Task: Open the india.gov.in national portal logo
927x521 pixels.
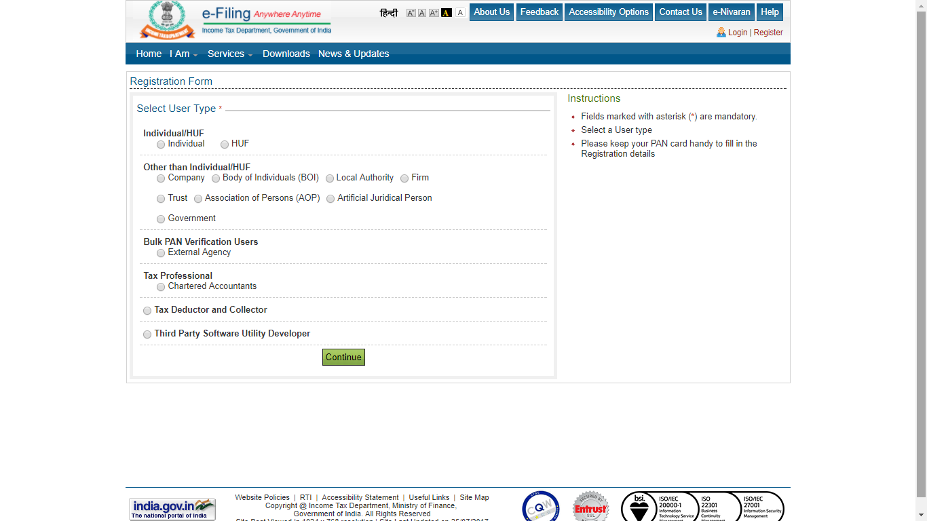Action: 172,509
